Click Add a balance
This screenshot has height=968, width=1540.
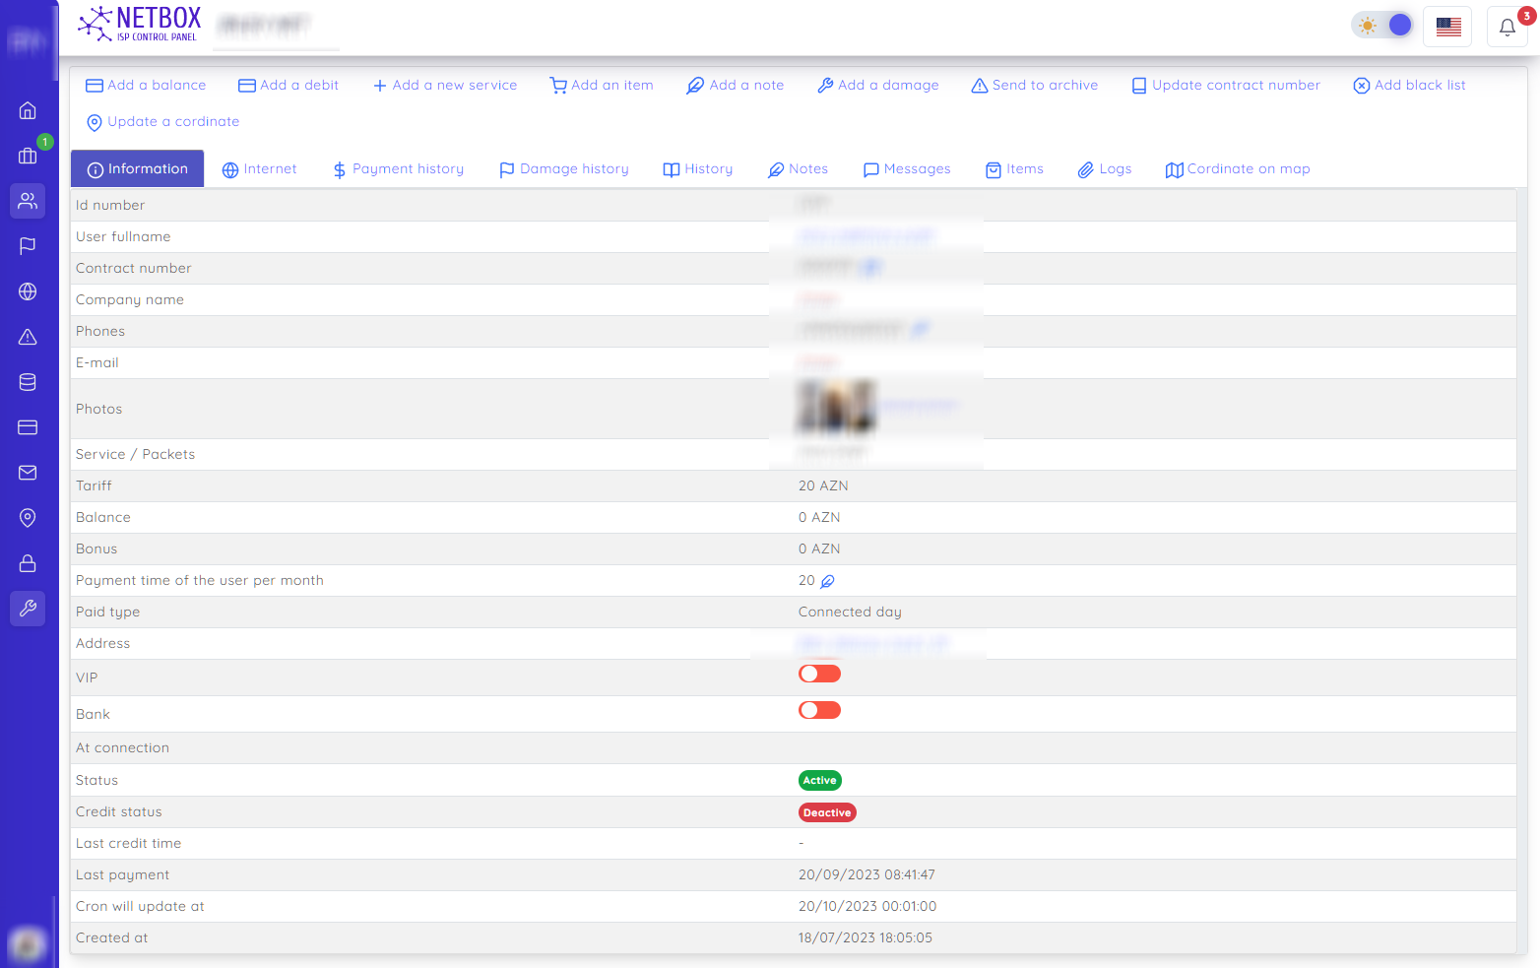tap(146, 86)
